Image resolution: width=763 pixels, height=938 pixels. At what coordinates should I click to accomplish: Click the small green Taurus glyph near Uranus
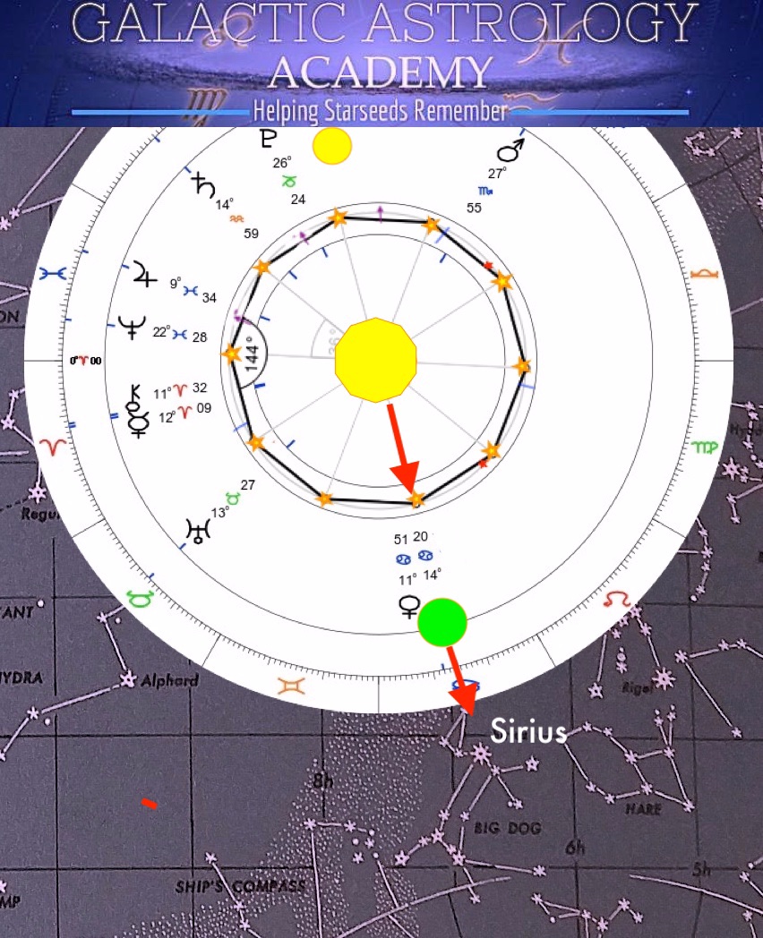click(x=232, y=498)
